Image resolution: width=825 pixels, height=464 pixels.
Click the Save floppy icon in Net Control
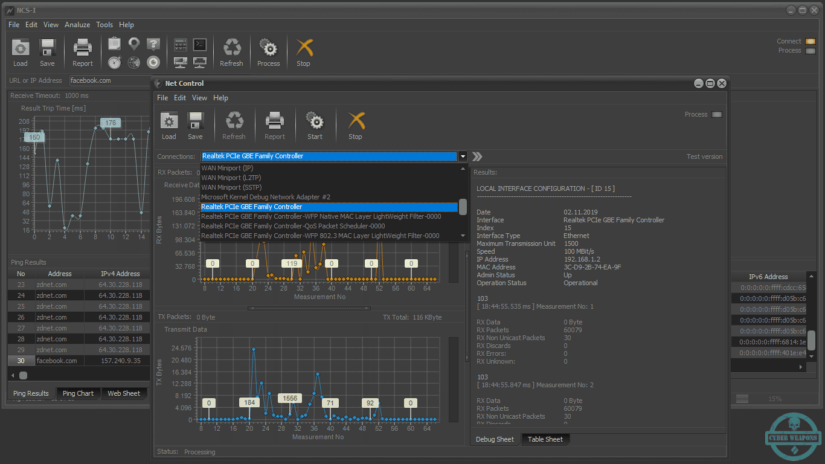coord(195,121)
